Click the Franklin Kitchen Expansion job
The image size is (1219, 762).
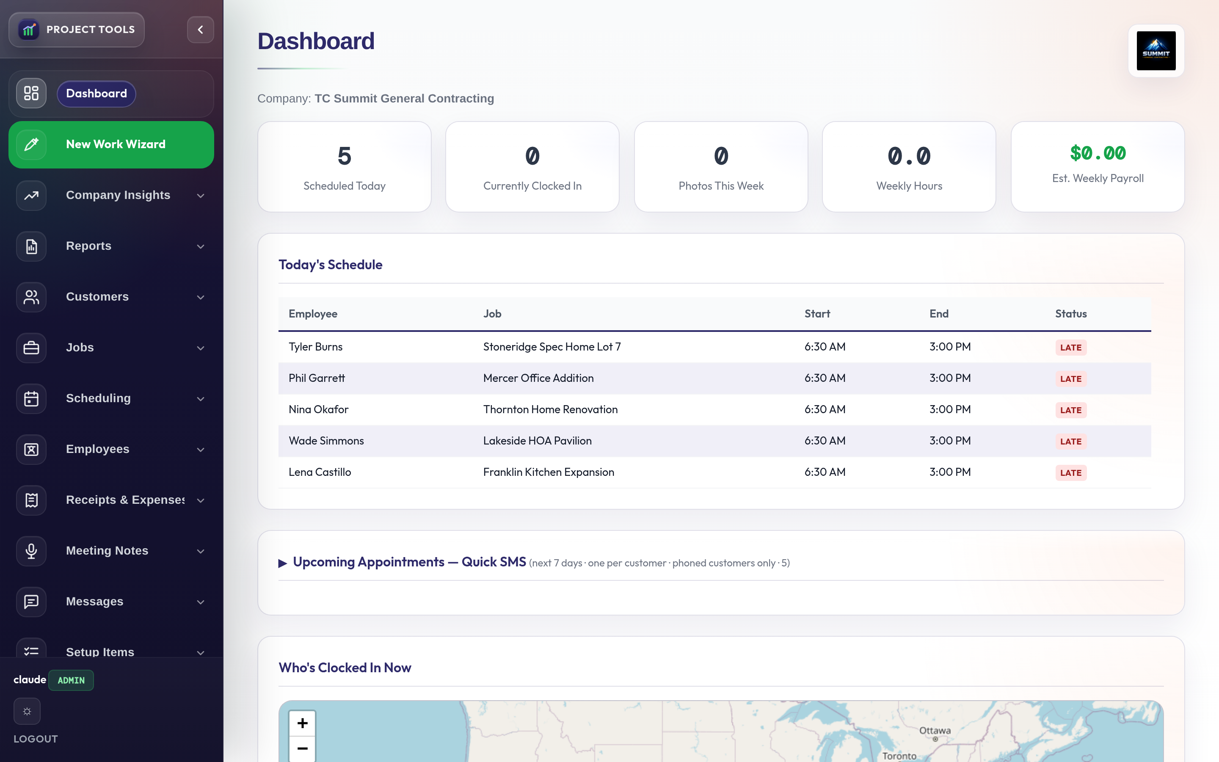click(x=549, y=472)
